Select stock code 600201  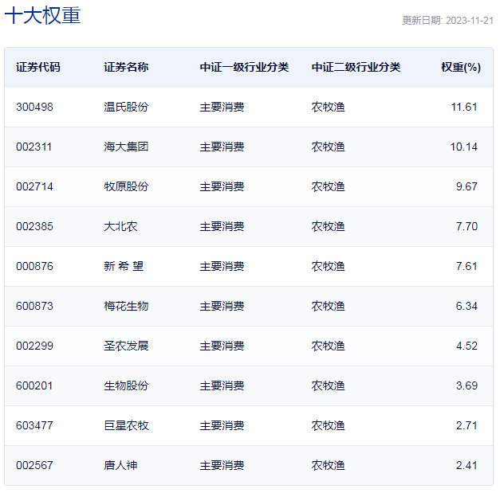coord(34,385)
